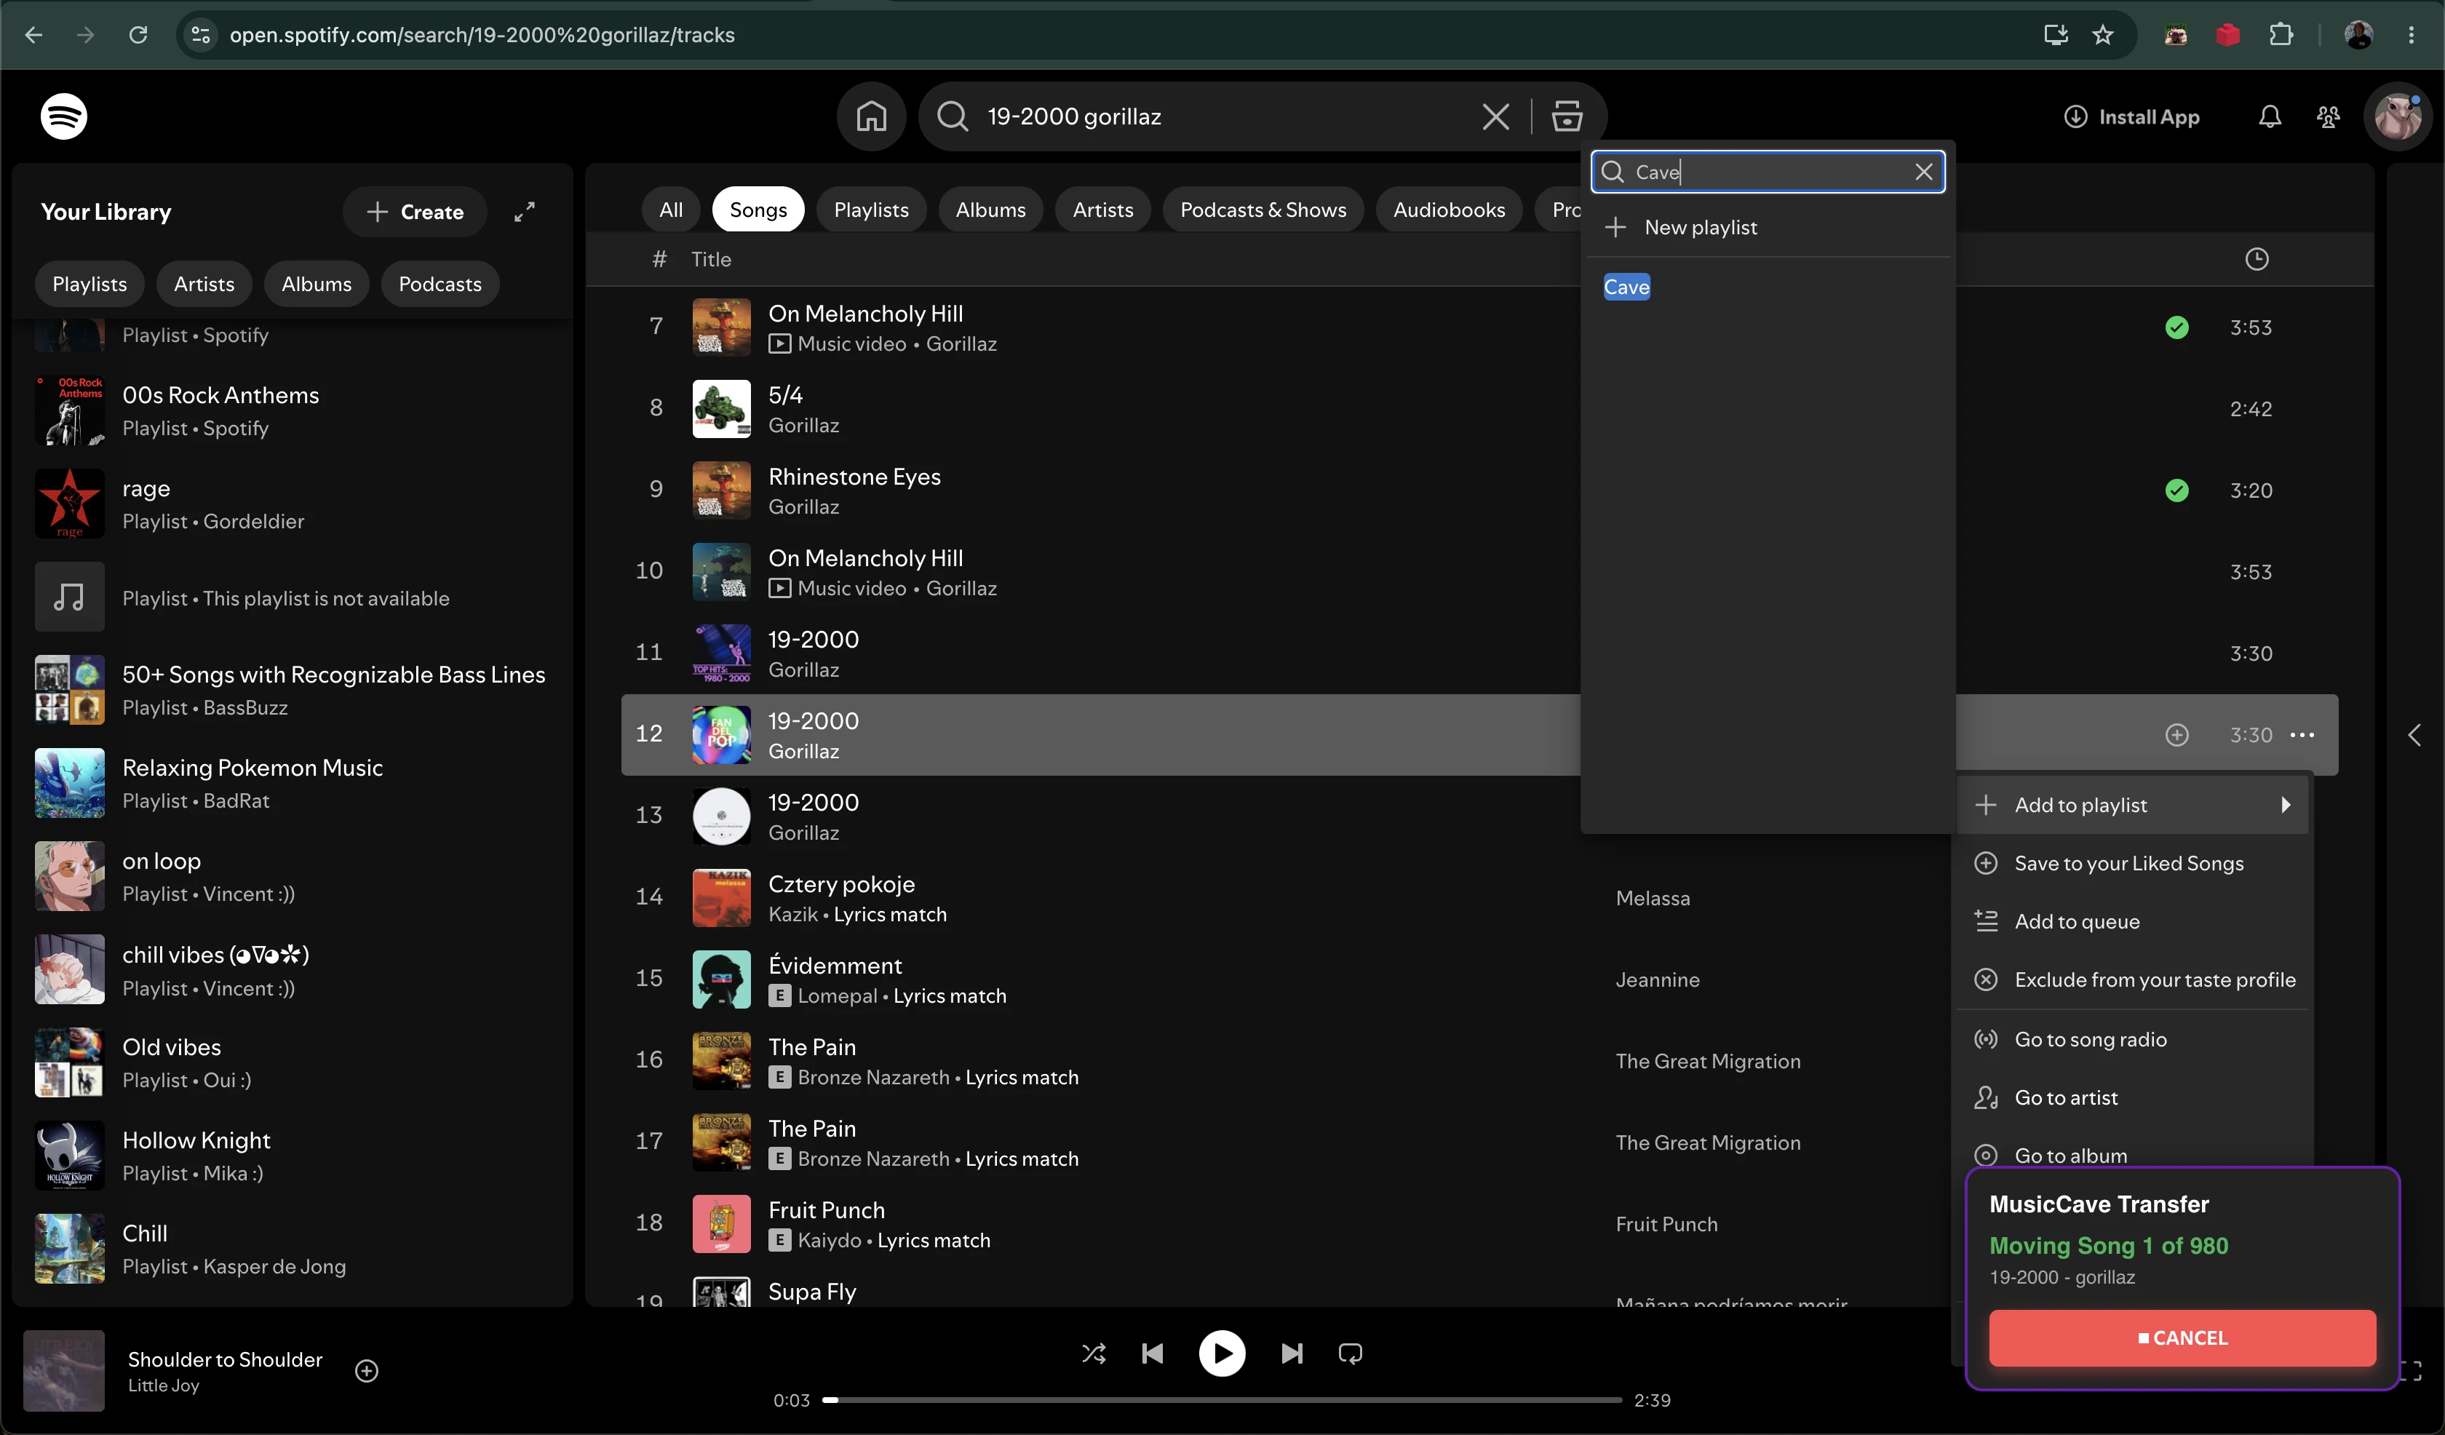The width and height of the screenshot is (2445, 1435).
Task: Switch search results to Audiobooks
Action: [1449, 210]
